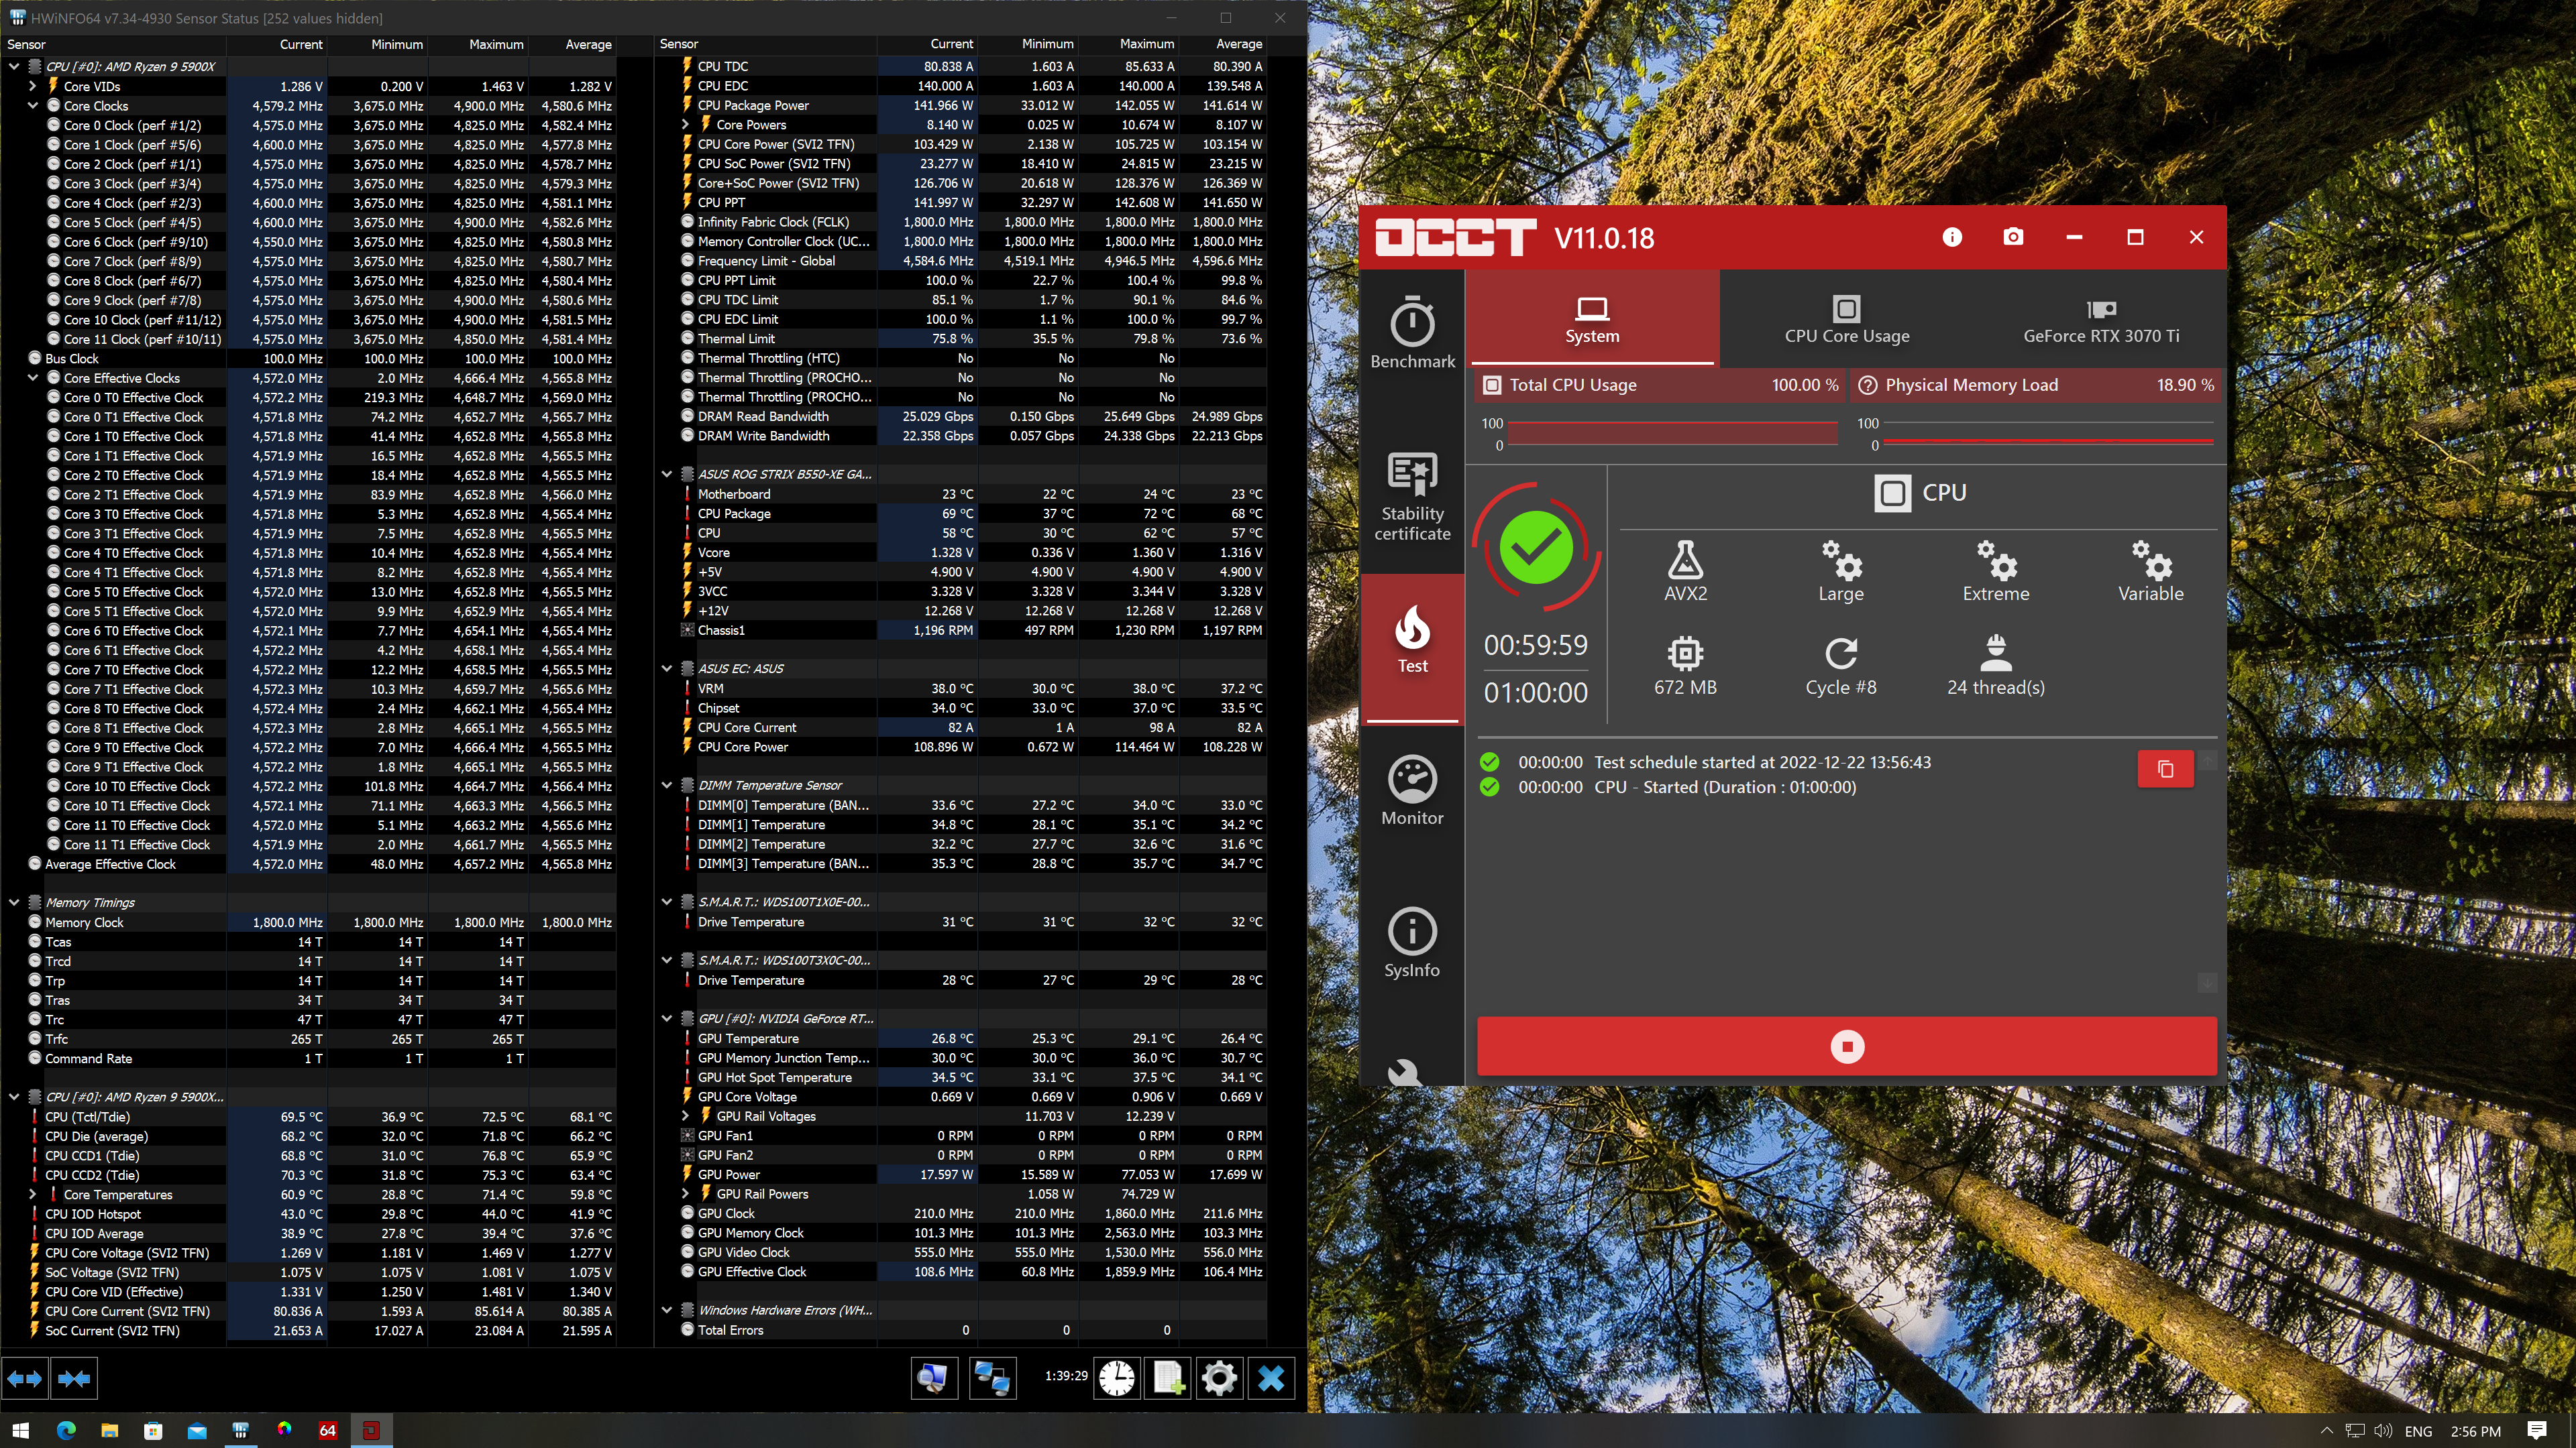2576x1448 pixels.
Task: Expand Core Powers row
Action: click(685, 125)
